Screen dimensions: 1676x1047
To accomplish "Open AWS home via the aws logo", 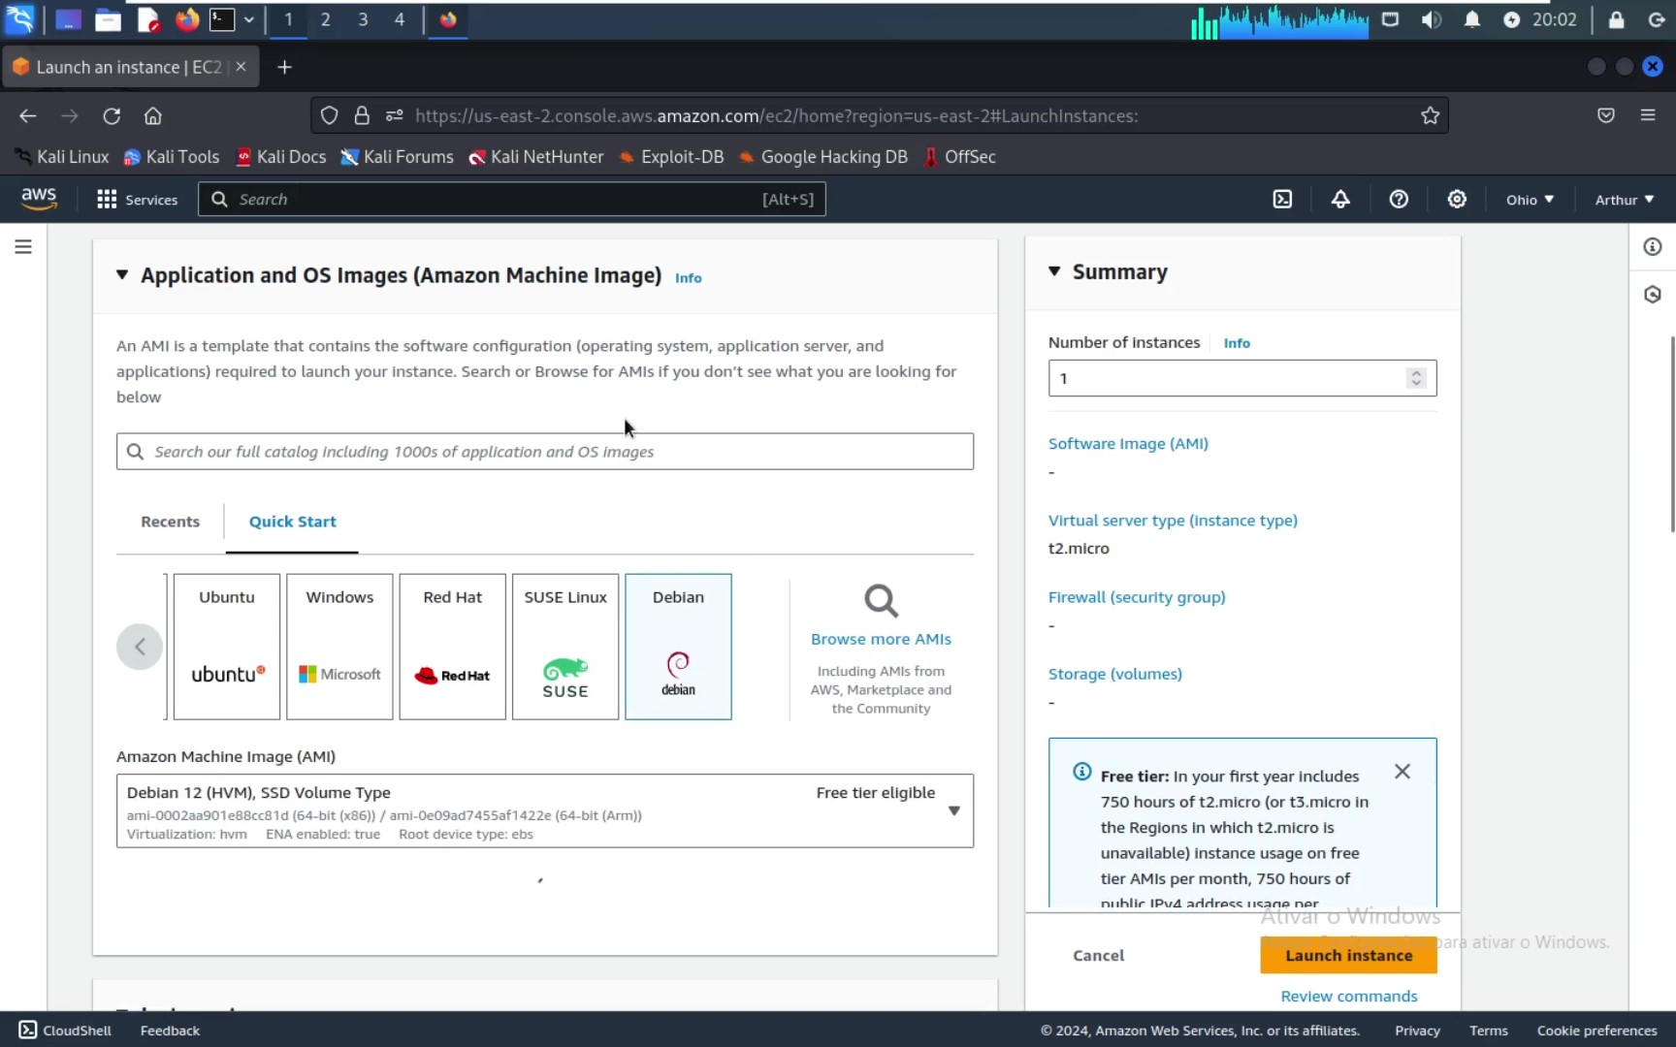I will 39,198.
